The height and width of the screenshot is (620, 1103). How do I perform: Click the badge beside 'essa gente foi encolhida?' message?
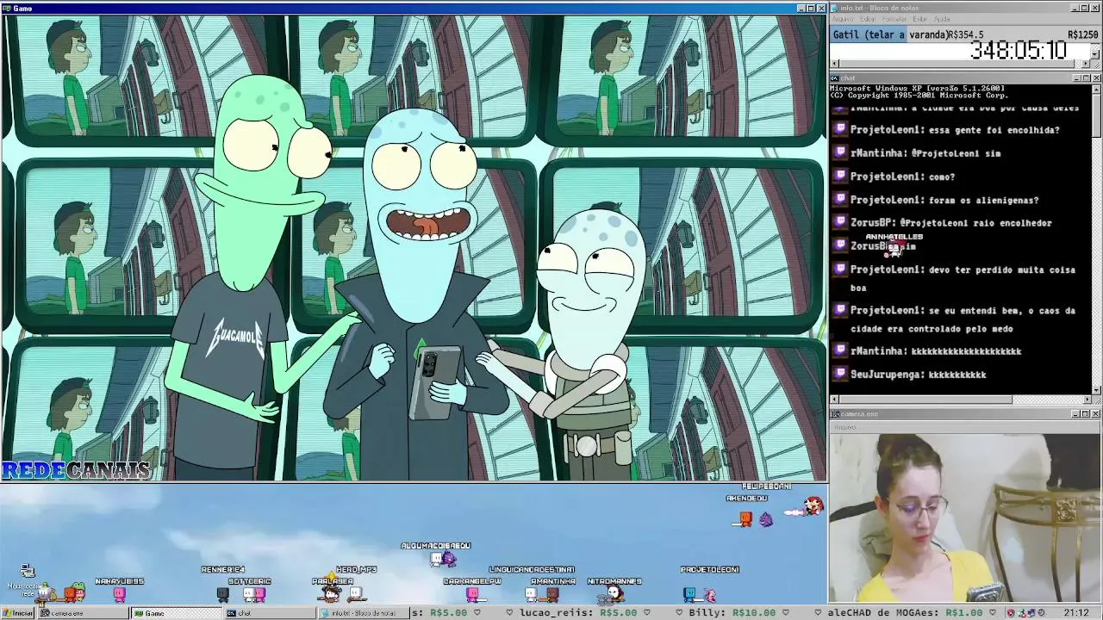click(840, 129)
